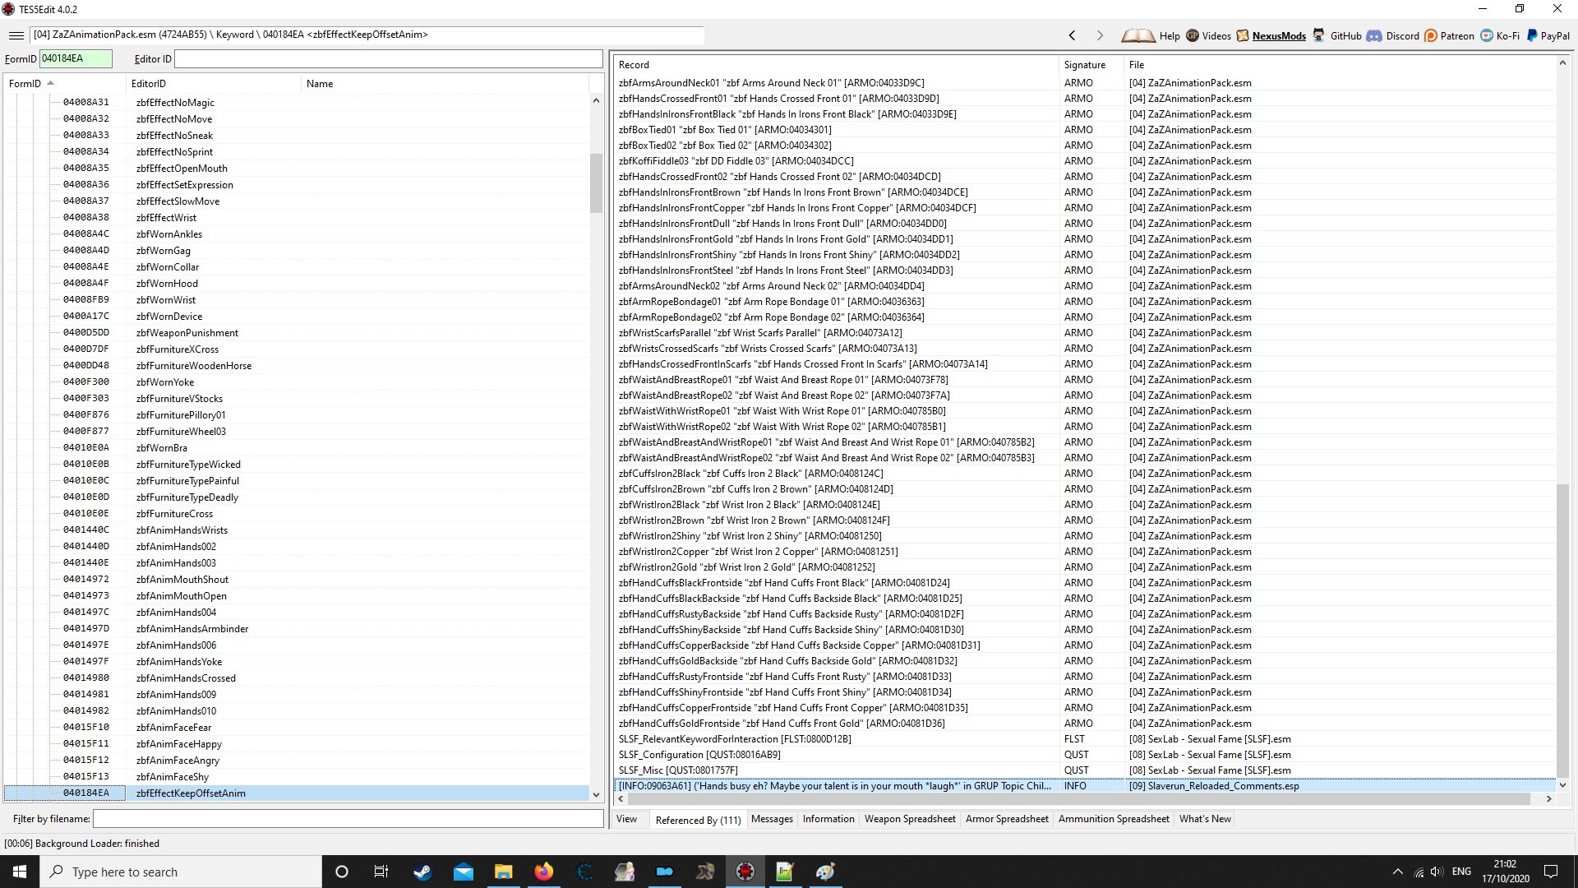Viewport: 1578px width, 888px height.
Task: Sort tree by FormID column header
Action: click(x=64, y=83)
